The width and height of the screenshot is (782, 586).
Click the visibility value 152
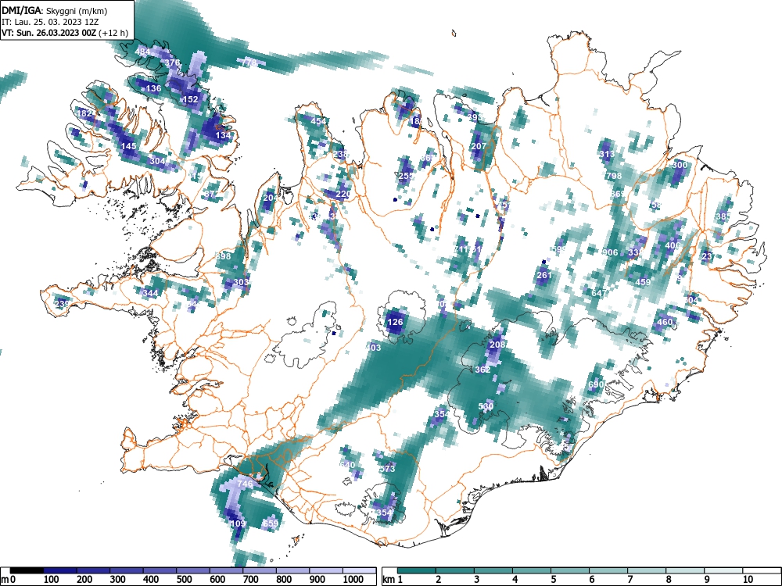(191, 99)
